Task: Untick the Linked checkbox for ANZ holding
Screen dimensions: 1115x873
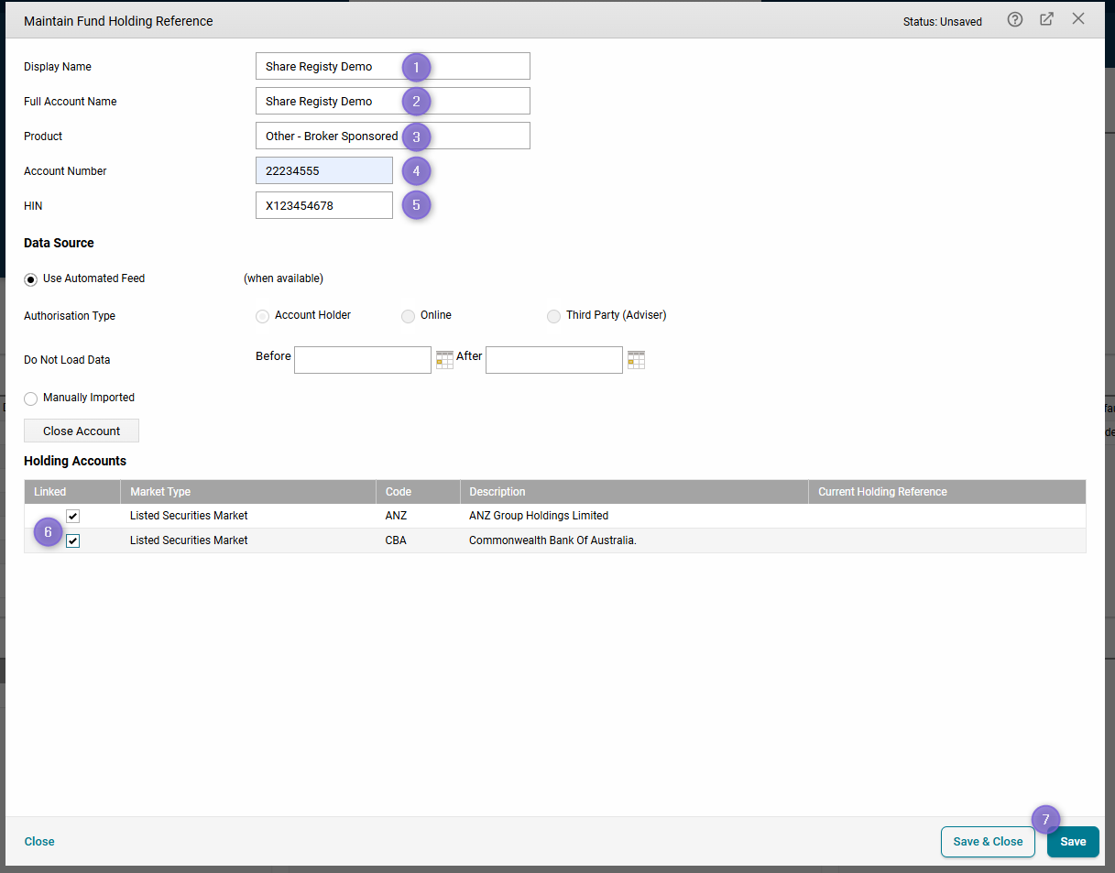Action: [x=72, y=515]
